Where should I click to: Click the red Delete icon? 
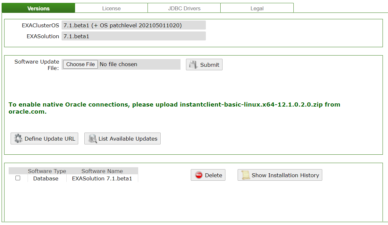coord(199,175)
